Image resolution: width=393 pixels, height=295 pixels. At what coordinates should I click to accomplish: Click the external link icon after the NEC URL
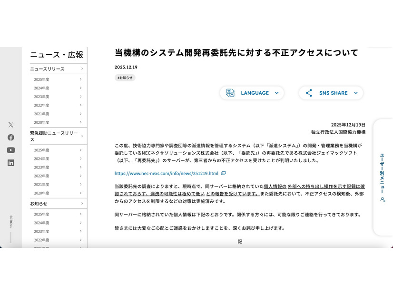[x=223, y=174]
